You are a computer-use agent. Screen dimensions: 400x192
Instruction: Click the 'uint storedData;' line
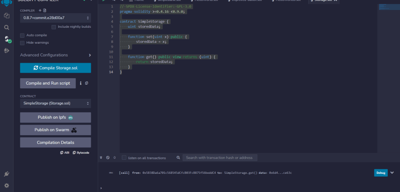click(145, 27)
